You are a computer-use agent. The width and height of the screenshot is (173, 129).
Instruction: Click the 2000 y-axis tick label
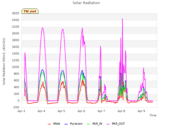(x=16, y=33)
